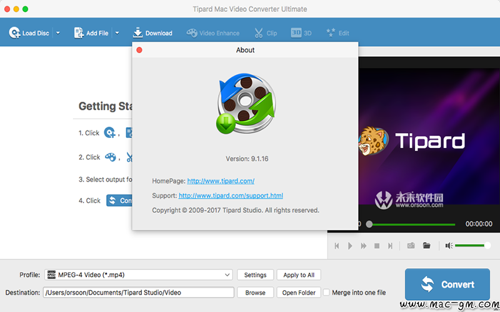The height and width of the screenshot is (312, 500).
Task: Open the Add File dropdown arrow
Action: point(117,33)
